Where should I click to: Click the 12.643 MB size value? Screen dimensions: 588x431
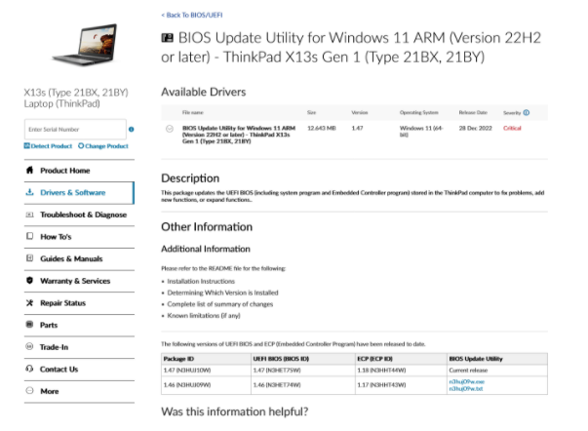[x=322, y=129]
